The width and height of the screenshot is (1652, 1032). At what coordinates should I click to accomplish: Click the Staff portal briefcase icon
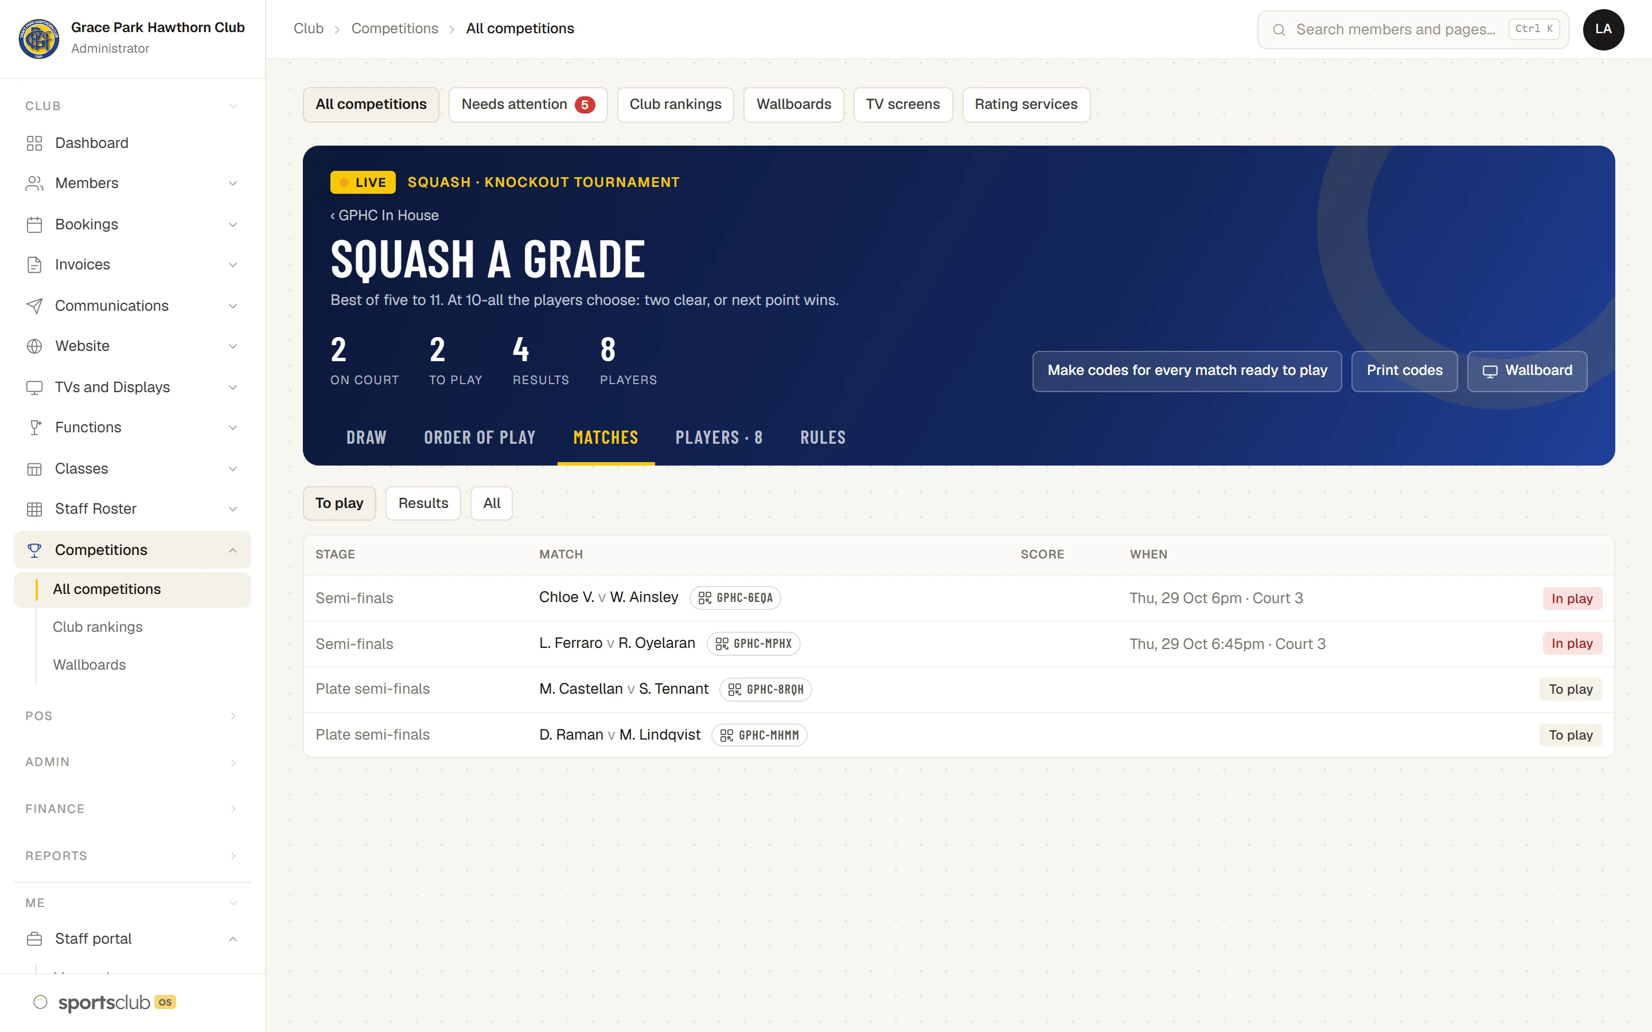tap(34, 939)
